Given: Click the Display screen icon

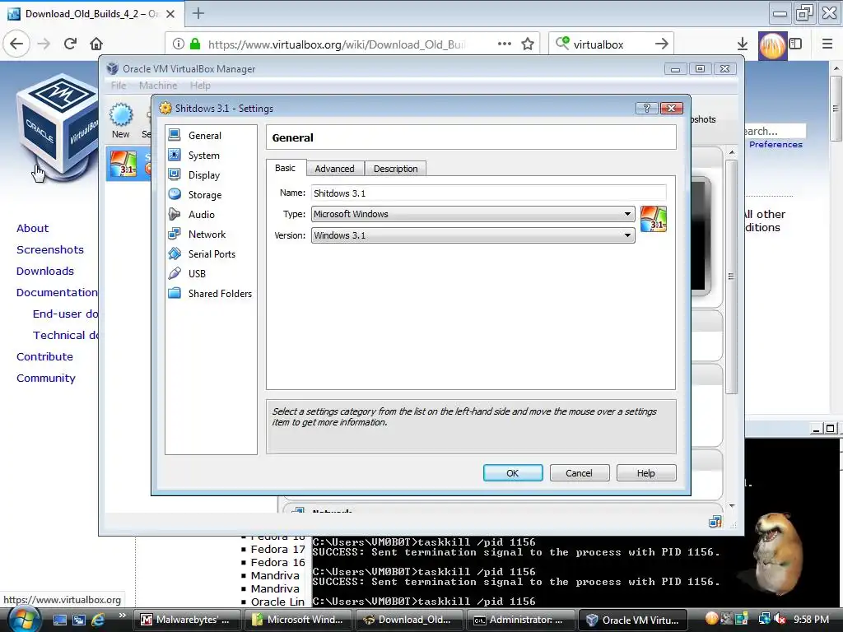Looking at the screenshot, I should [x=175, y=174].
